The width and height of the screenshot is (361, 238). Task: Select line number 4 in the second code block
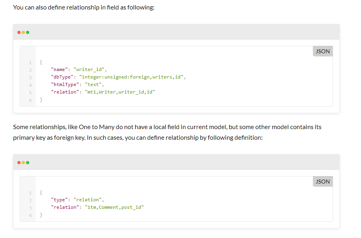pos(30,215)
